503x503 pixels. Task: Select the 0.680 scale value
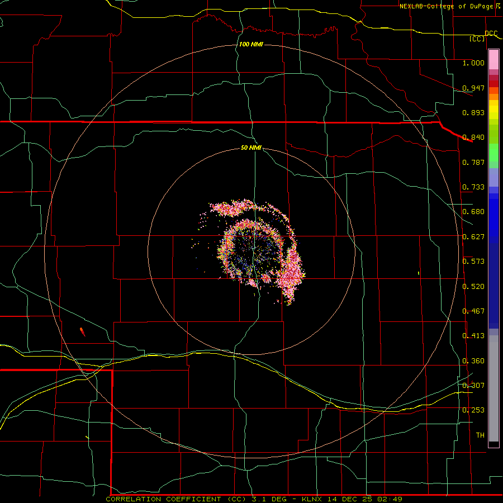473,212
